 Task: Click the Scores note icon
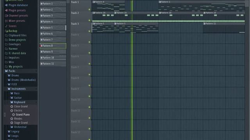pyautogui.click(x=6, y=26)
